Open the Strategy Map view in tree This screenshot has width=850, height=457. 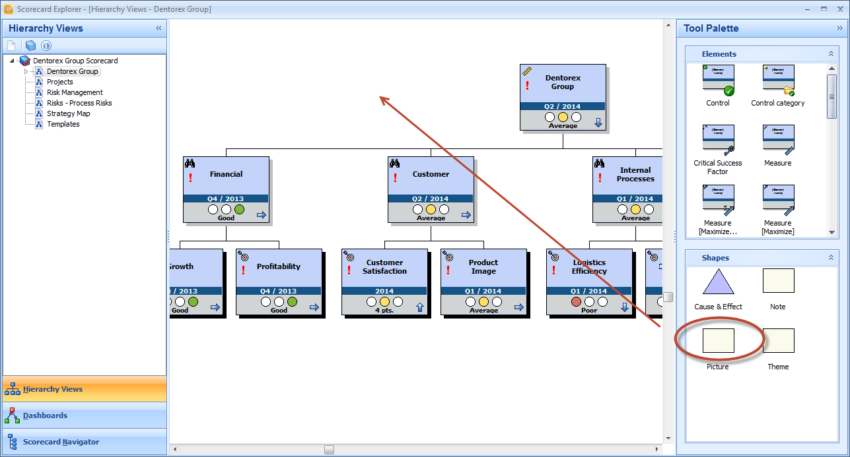68,113
